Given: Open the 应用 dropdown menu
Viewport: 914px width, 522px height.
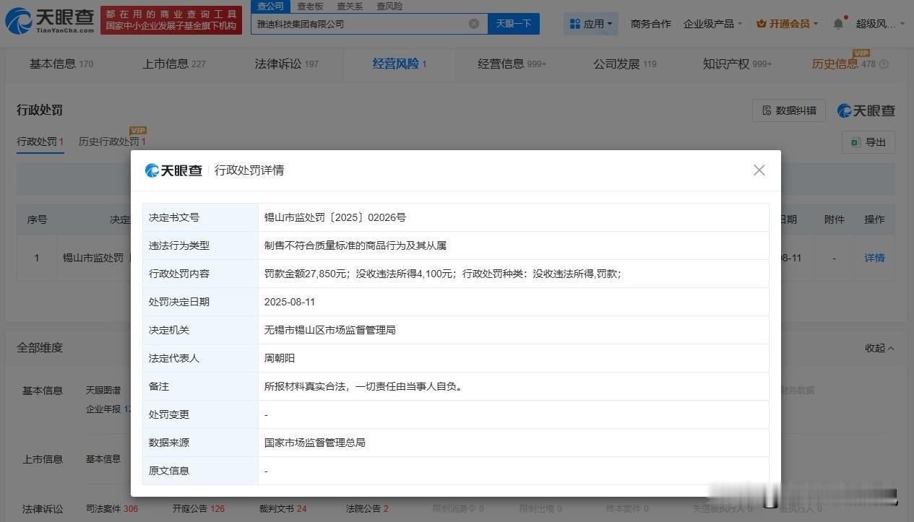Looking at the screenshot, I should click(x=590, y=24).
